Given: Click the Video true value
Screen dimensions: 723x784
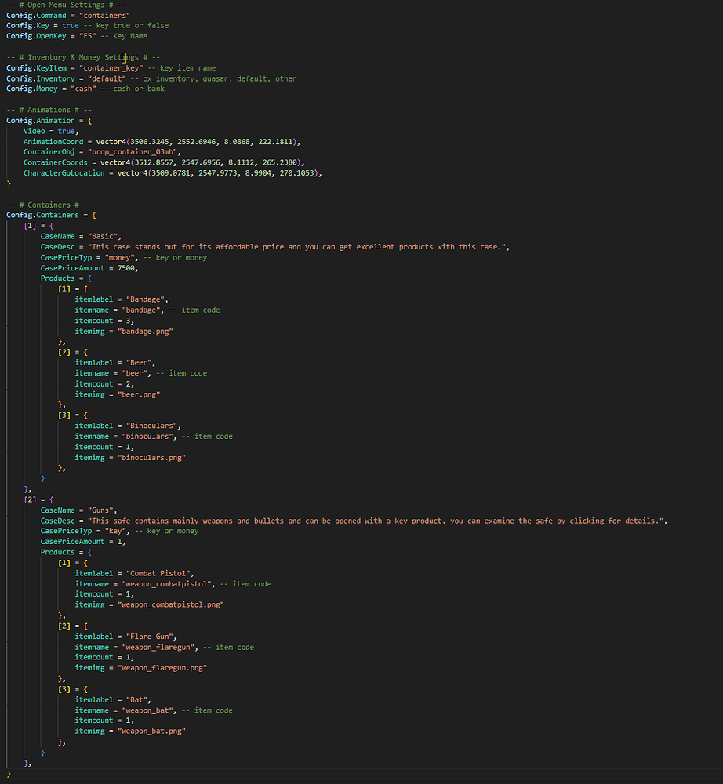Looking at the screenshot, I should click(67, 131).
